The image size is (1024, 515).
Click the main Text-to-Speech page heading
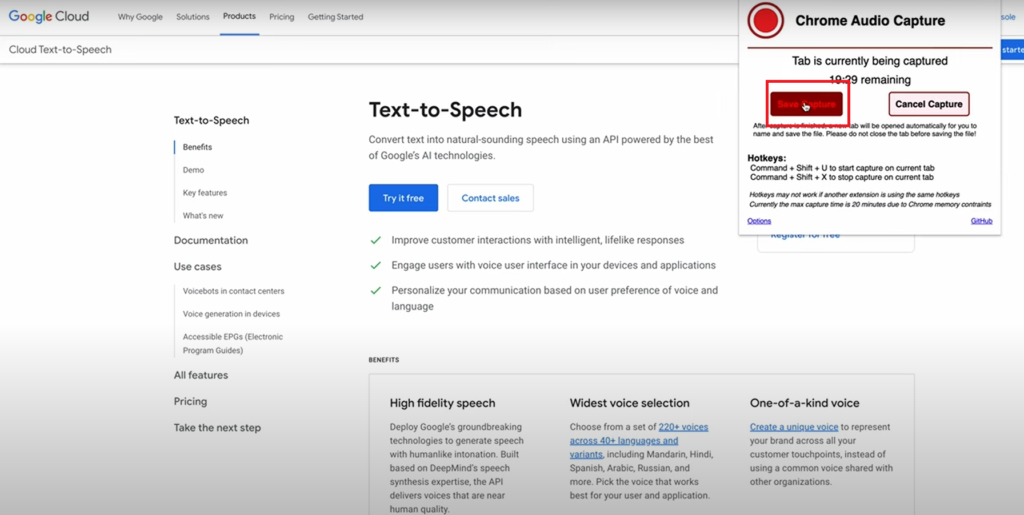[445, 110]
